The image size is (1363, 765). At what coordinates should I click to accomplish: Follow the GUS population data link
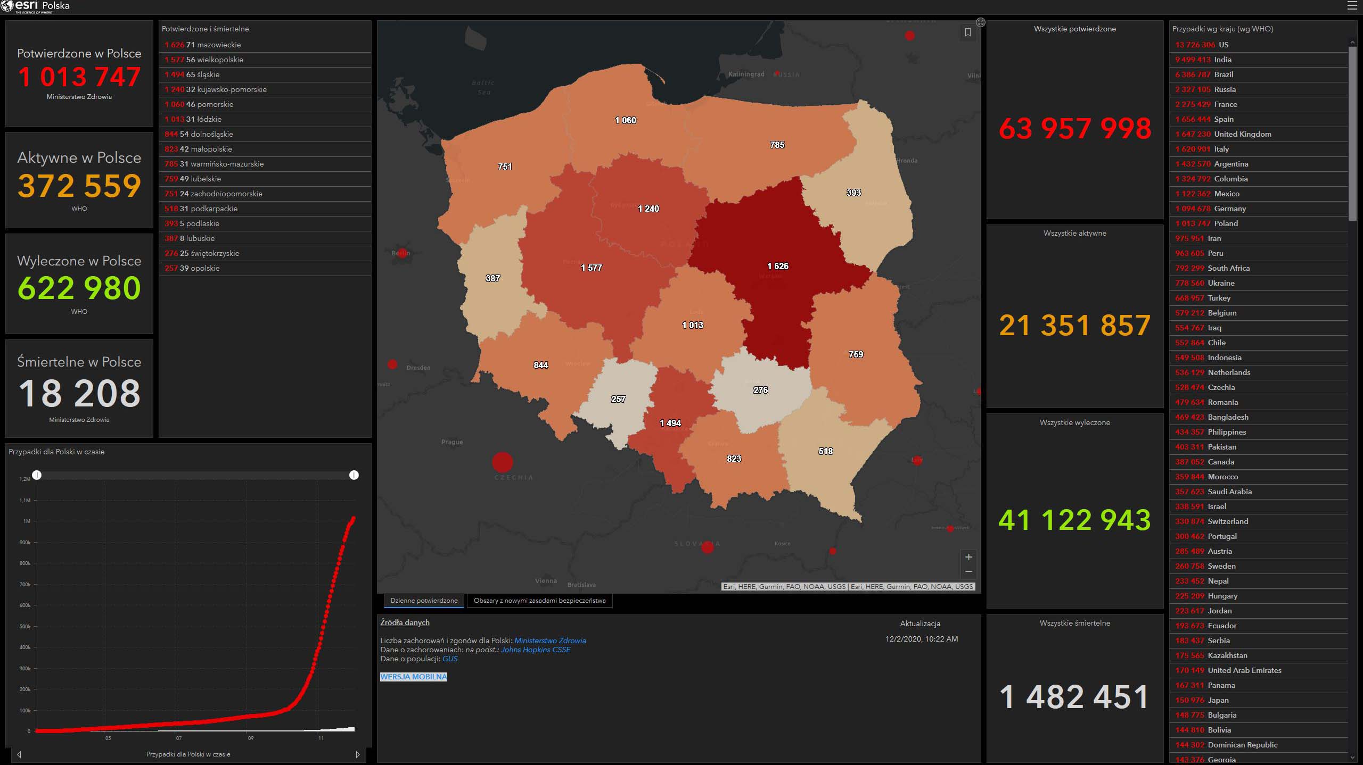pos(450,659)
